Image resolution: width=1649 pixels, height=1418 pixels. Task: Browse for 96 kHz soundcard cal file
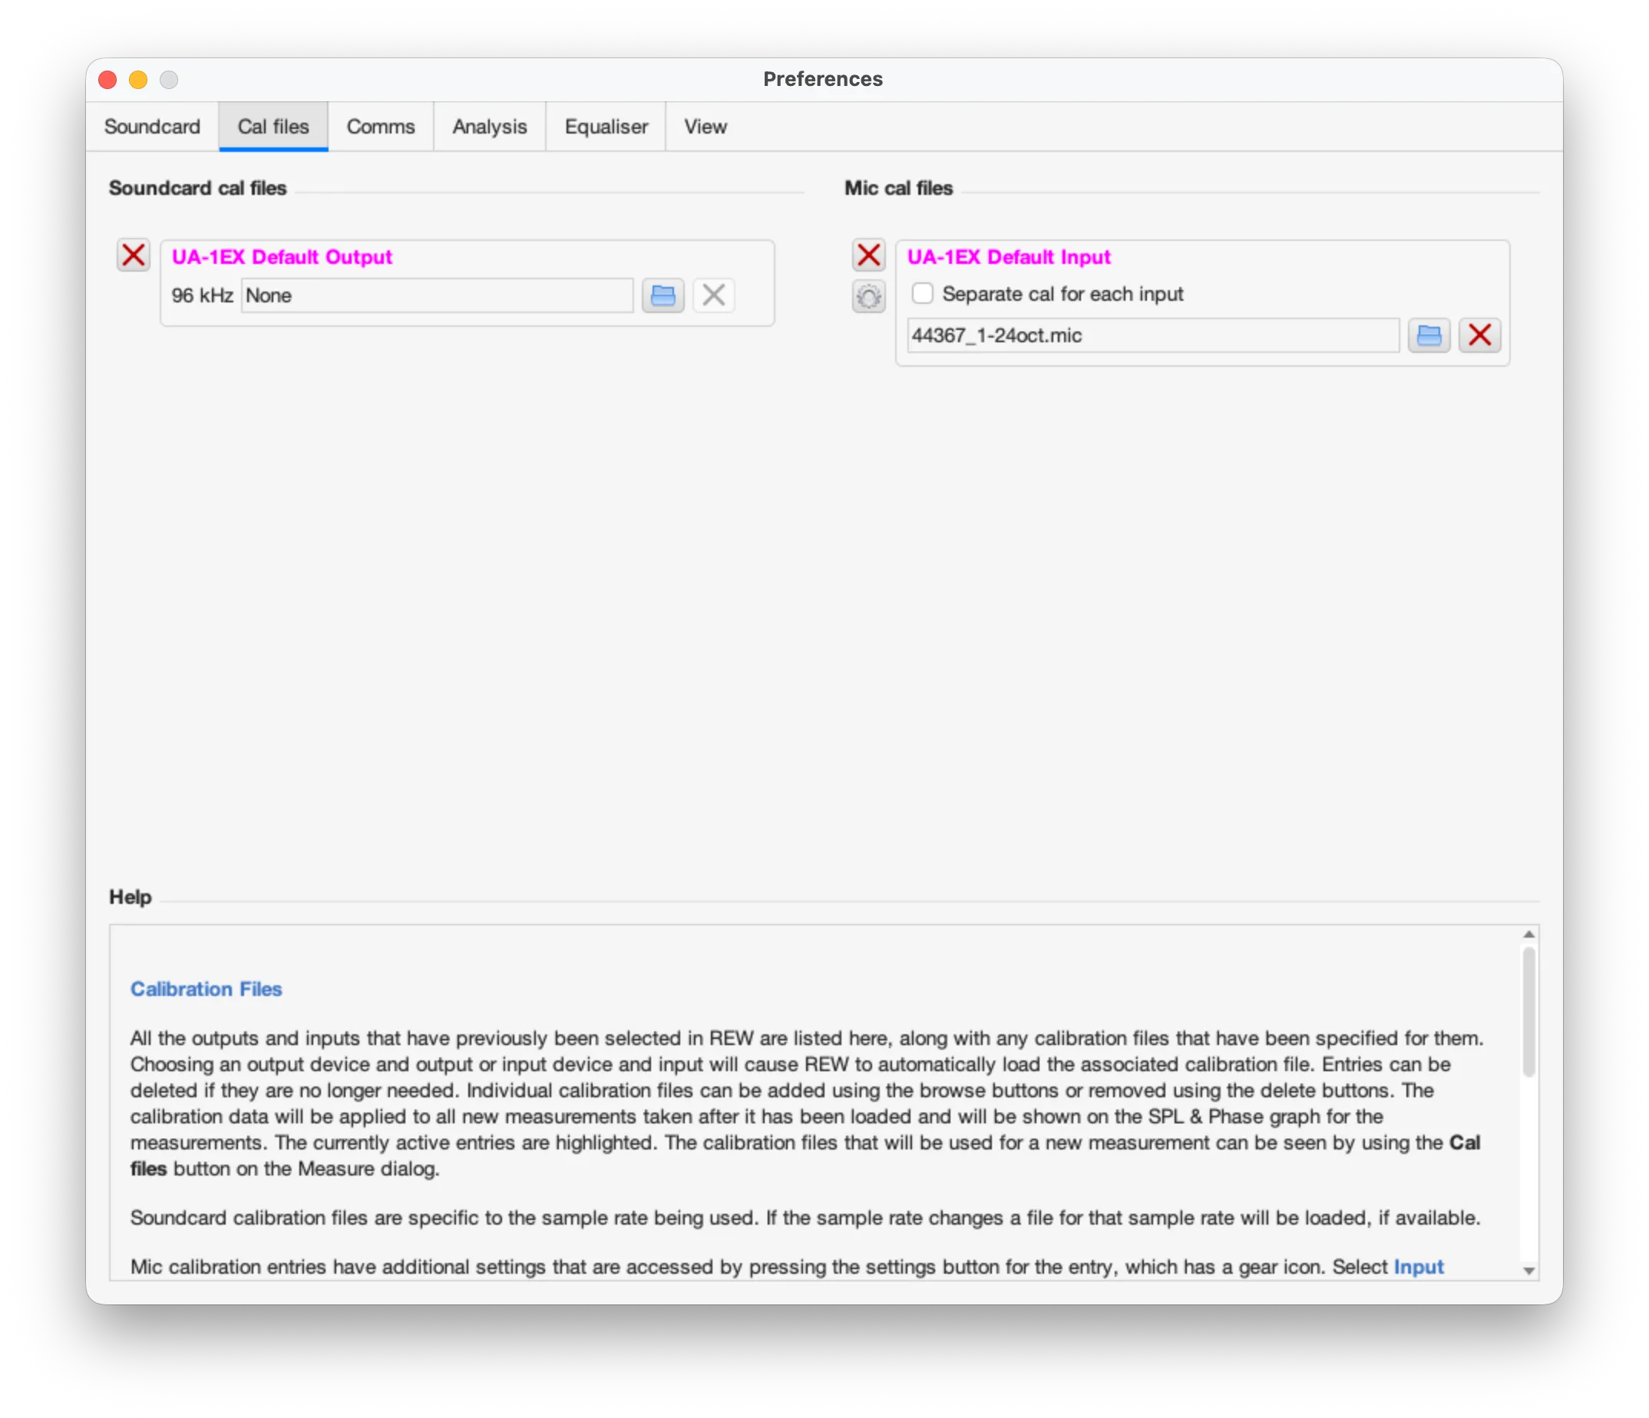pos(663,295)
